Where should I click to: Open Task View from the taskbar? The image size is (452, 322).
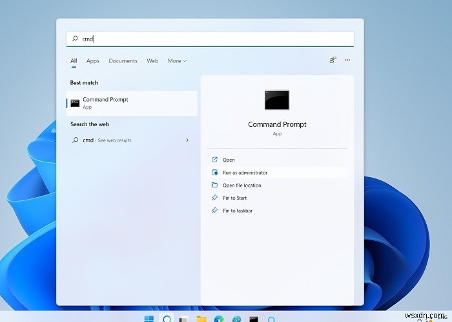[x=183, y=319]
